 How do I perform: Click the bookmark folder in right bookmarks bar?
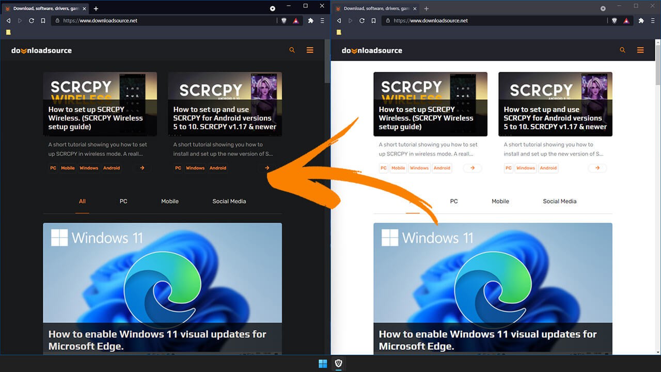339,32
